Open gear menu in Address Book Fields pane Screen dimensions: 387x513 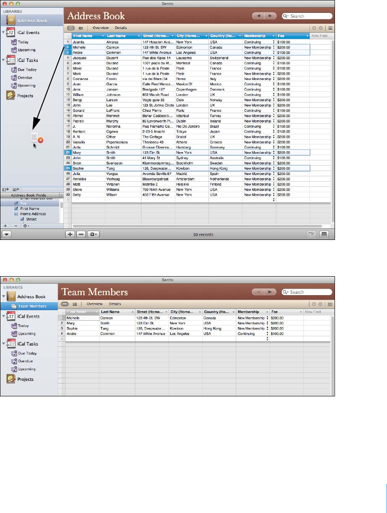[x=26, y=226]
